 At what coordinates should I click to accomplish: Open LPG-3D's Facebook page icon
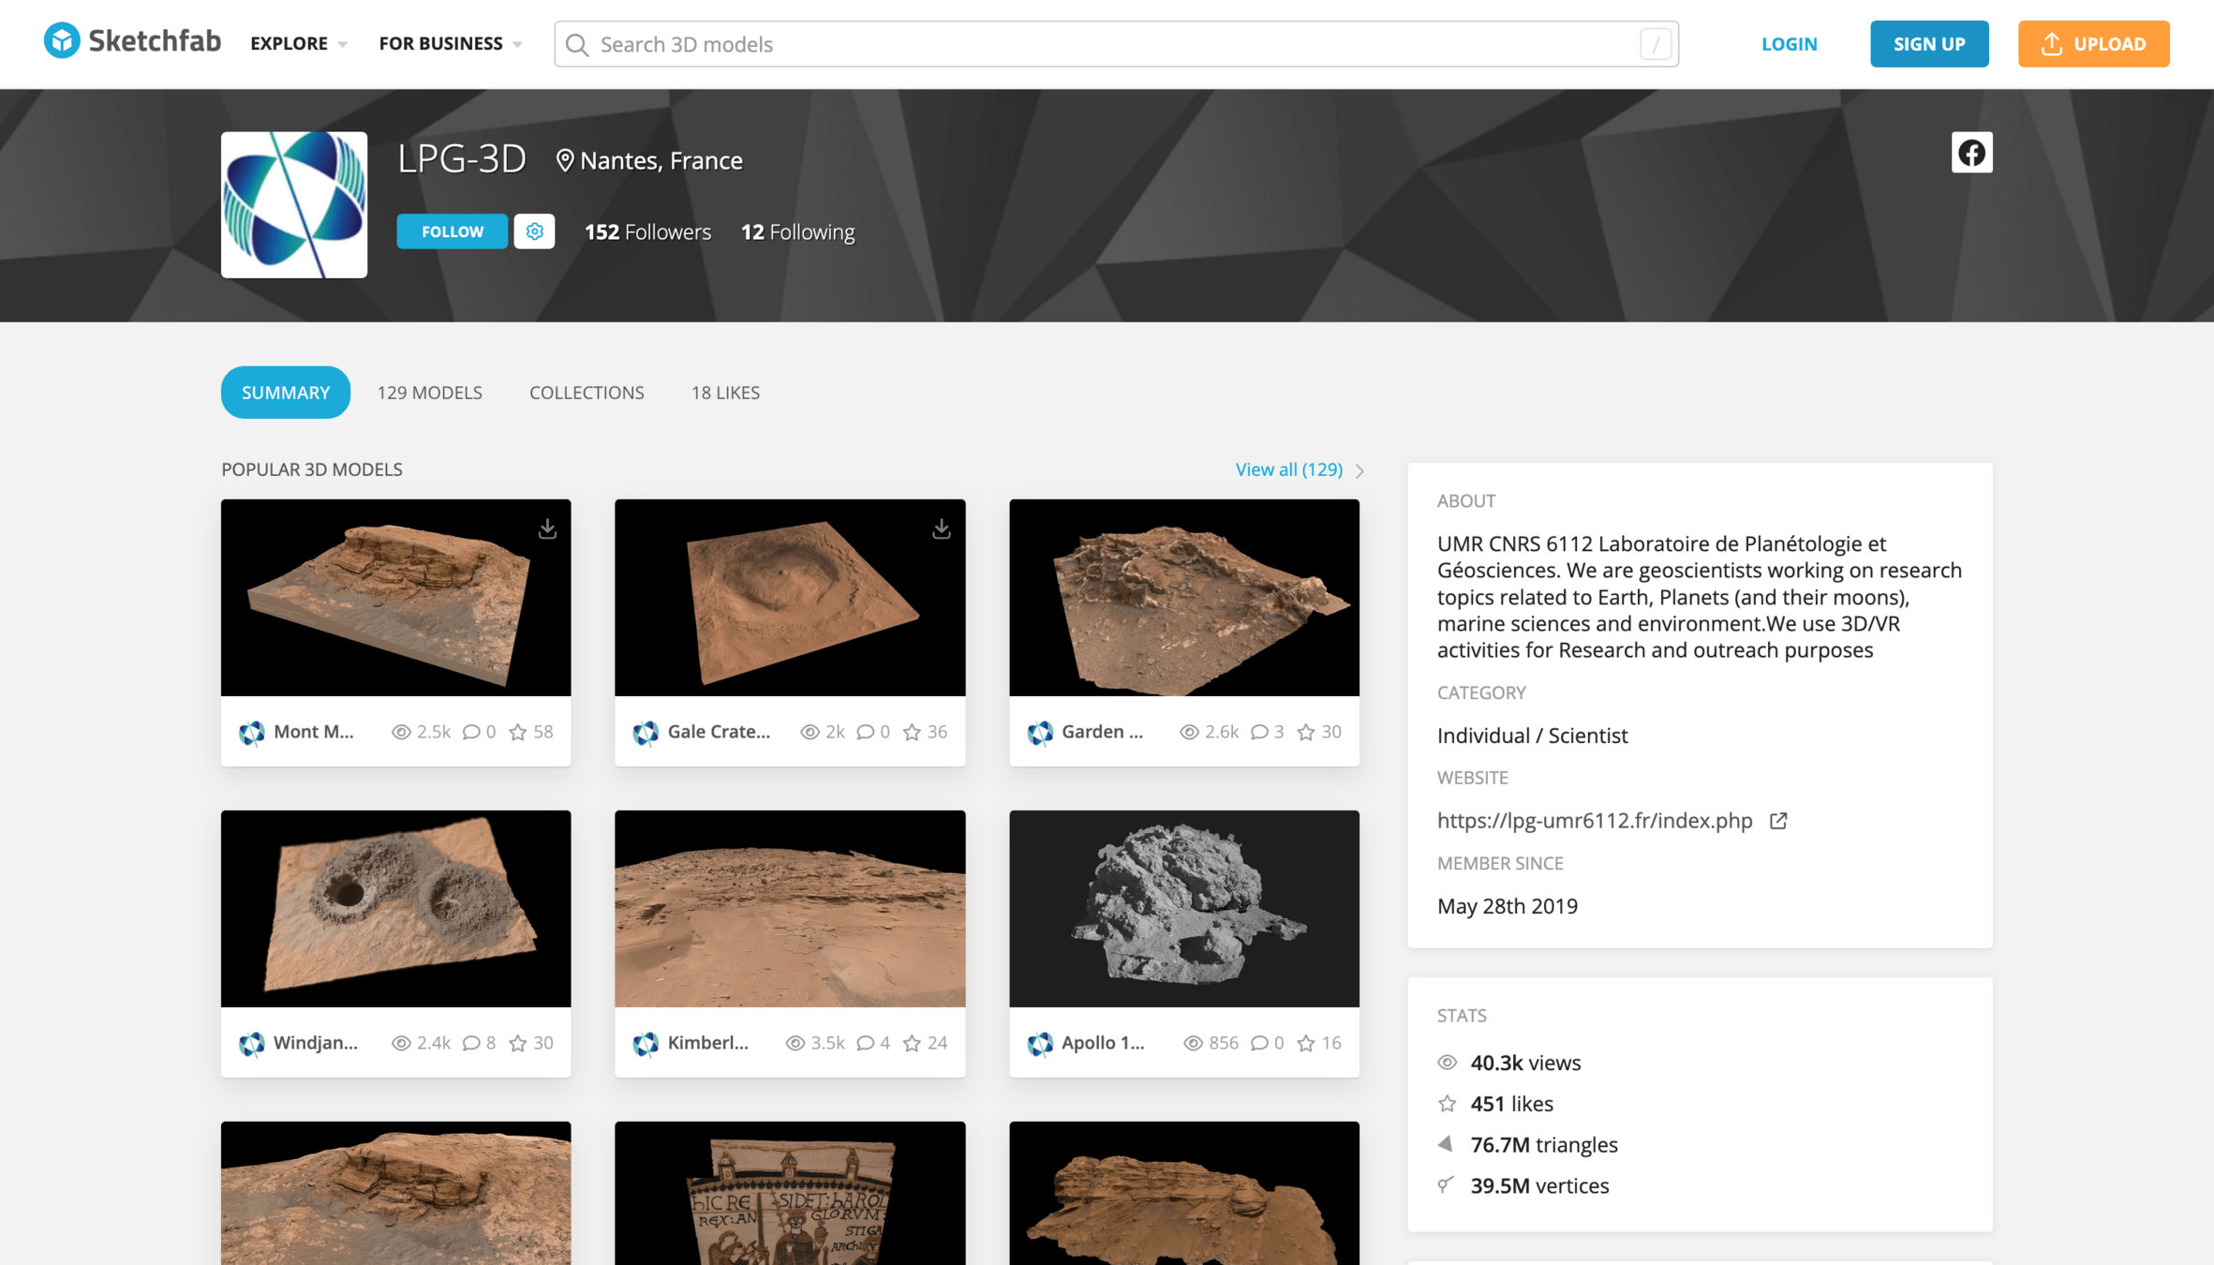[1971, 153]
